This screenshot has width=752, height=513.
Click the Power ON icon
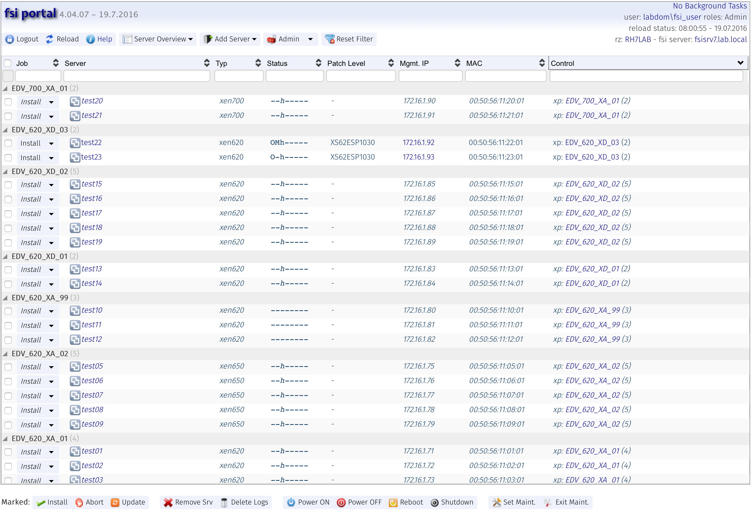pyautogui.click(x=291, y=502)
